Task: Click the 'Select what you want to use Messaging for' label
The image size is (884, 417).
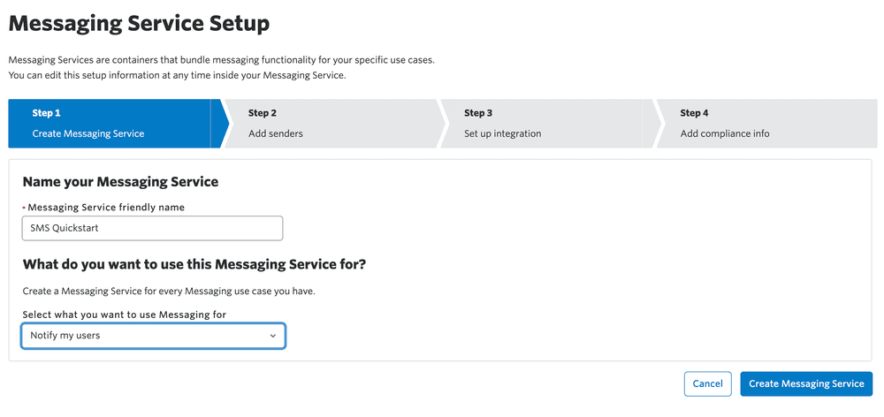Action: coord(125,315)
